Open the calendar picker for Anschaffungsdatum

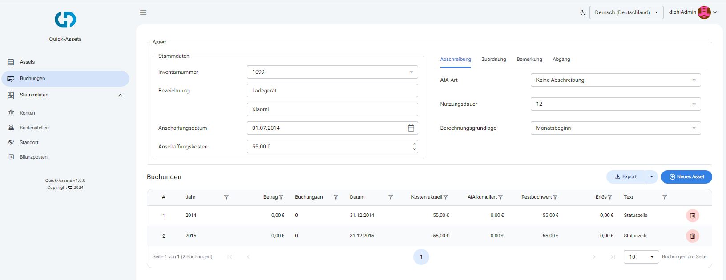tap(411, 128)
